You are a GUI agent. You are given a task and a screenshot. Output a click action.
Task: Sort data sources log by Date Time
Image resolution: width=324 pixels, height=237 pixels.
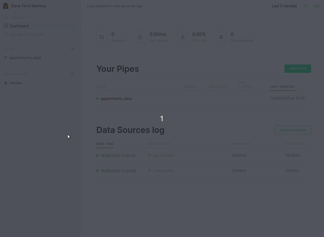click(x=105, y=144)
